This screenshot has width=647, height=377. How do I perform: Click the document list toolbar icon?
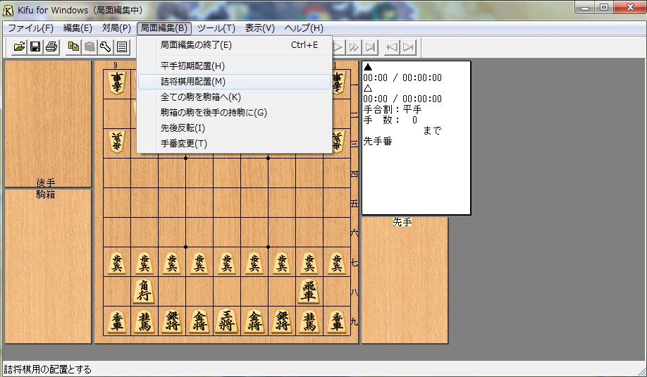tap(122, 47)
